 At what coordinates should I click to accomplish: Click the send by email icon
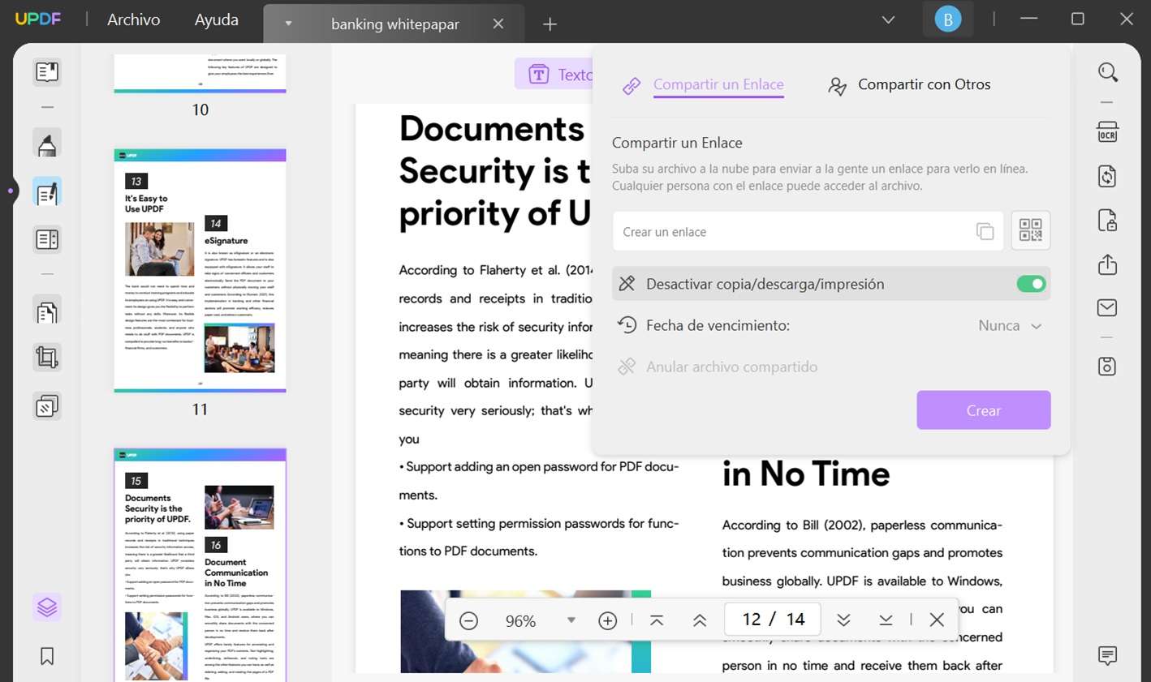click(1107, 308)
